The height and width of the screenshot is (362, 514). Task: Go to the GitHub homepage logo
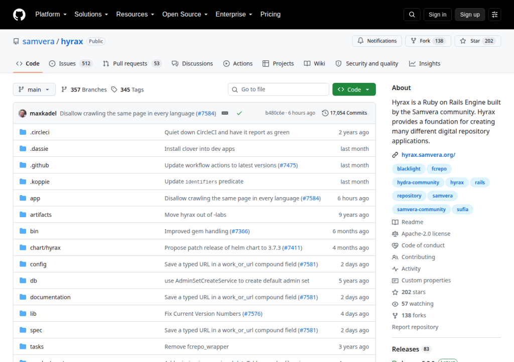[19, 15]
